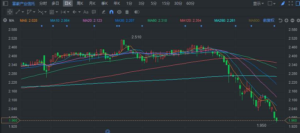This screenshot has height=133, width=300.
Task: Click the zoom in plus icon
Action: click(286, 20)
